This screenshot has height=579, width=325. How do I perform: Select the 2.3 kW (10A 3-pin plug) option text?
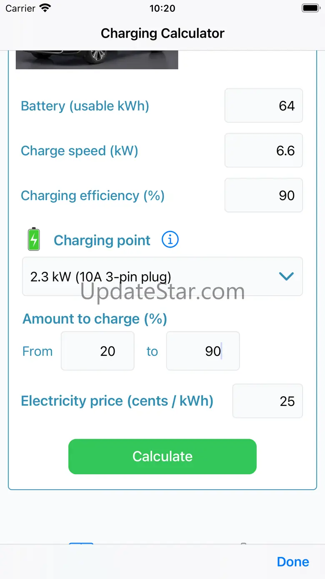click(x=101, y=276)
